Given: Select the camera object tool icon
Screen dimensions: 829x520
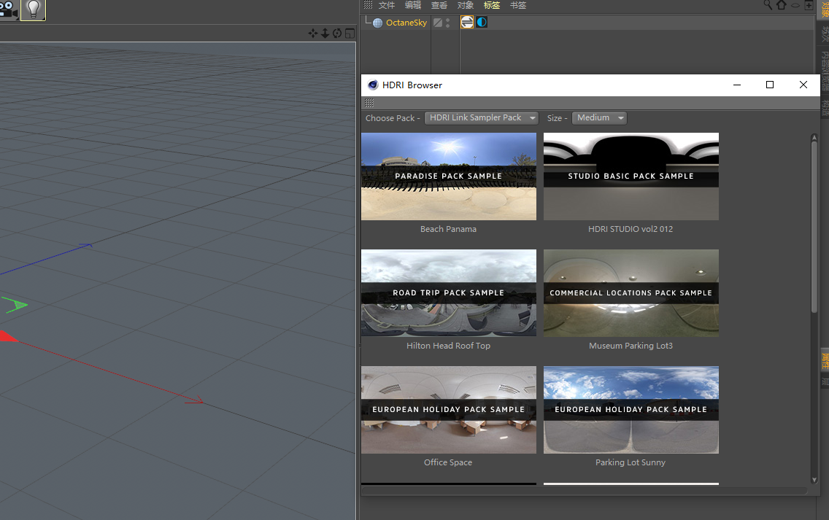Looking at the screenshot, I should (9, 9).
